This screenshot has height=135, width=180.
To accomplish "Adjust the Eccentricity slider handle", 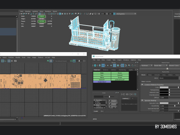I will coord(175,106).
